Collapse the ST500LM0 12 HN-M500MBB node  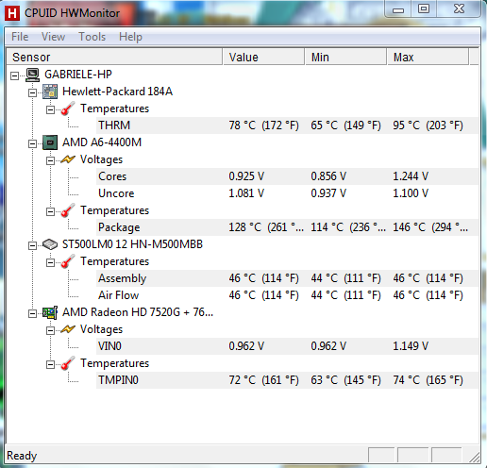click(x=32, y=245)
